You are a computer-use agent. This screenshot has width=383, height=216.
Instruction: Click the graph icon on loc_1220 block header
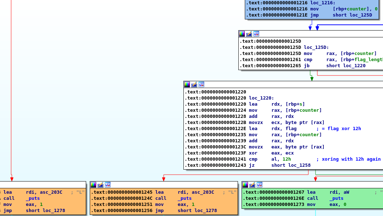tap(201, 84)
